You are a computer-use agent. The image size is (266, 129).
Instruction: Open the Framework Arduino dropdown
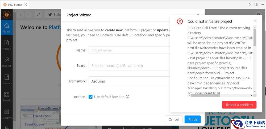click(x=129, y=81)
